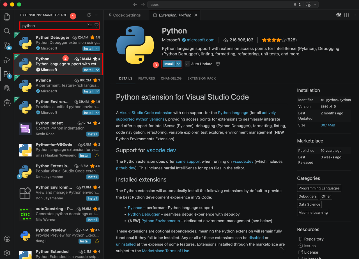Select Python Extended in extension list
This screenshot has width=359, height=259.
58,253
